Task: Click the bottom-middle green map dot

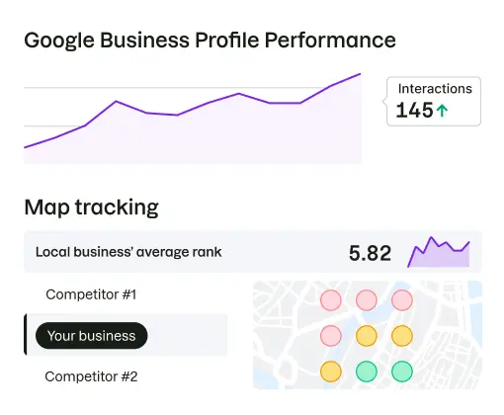Action: (367, 372)
